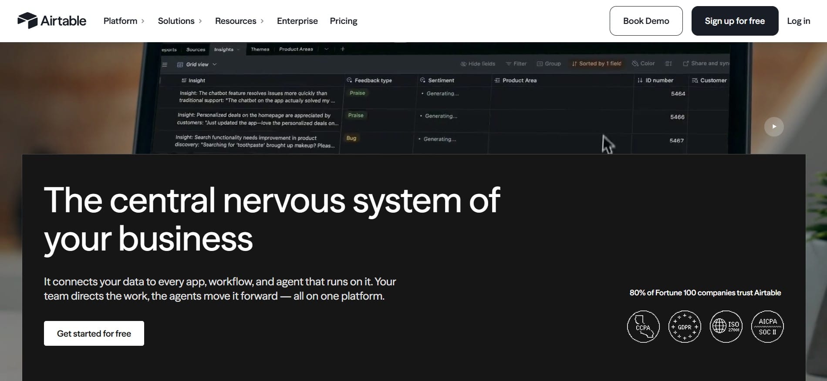Click Sorted by 1 field
The width and height of the screenshot is (827, 381).
[597, 63]
